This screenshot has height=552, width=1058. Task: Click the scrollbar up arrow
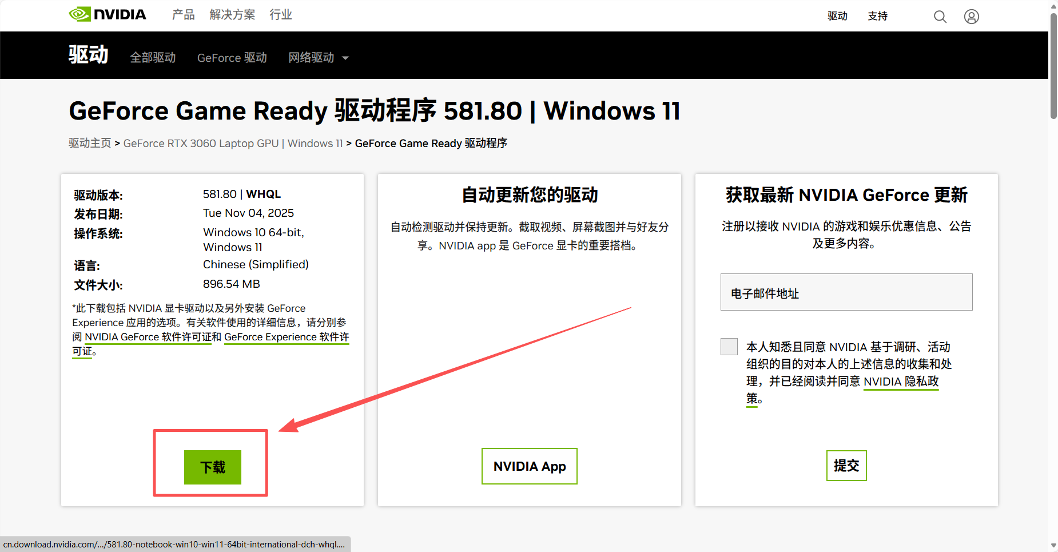pyautogui.click(x=1053, y=6)
